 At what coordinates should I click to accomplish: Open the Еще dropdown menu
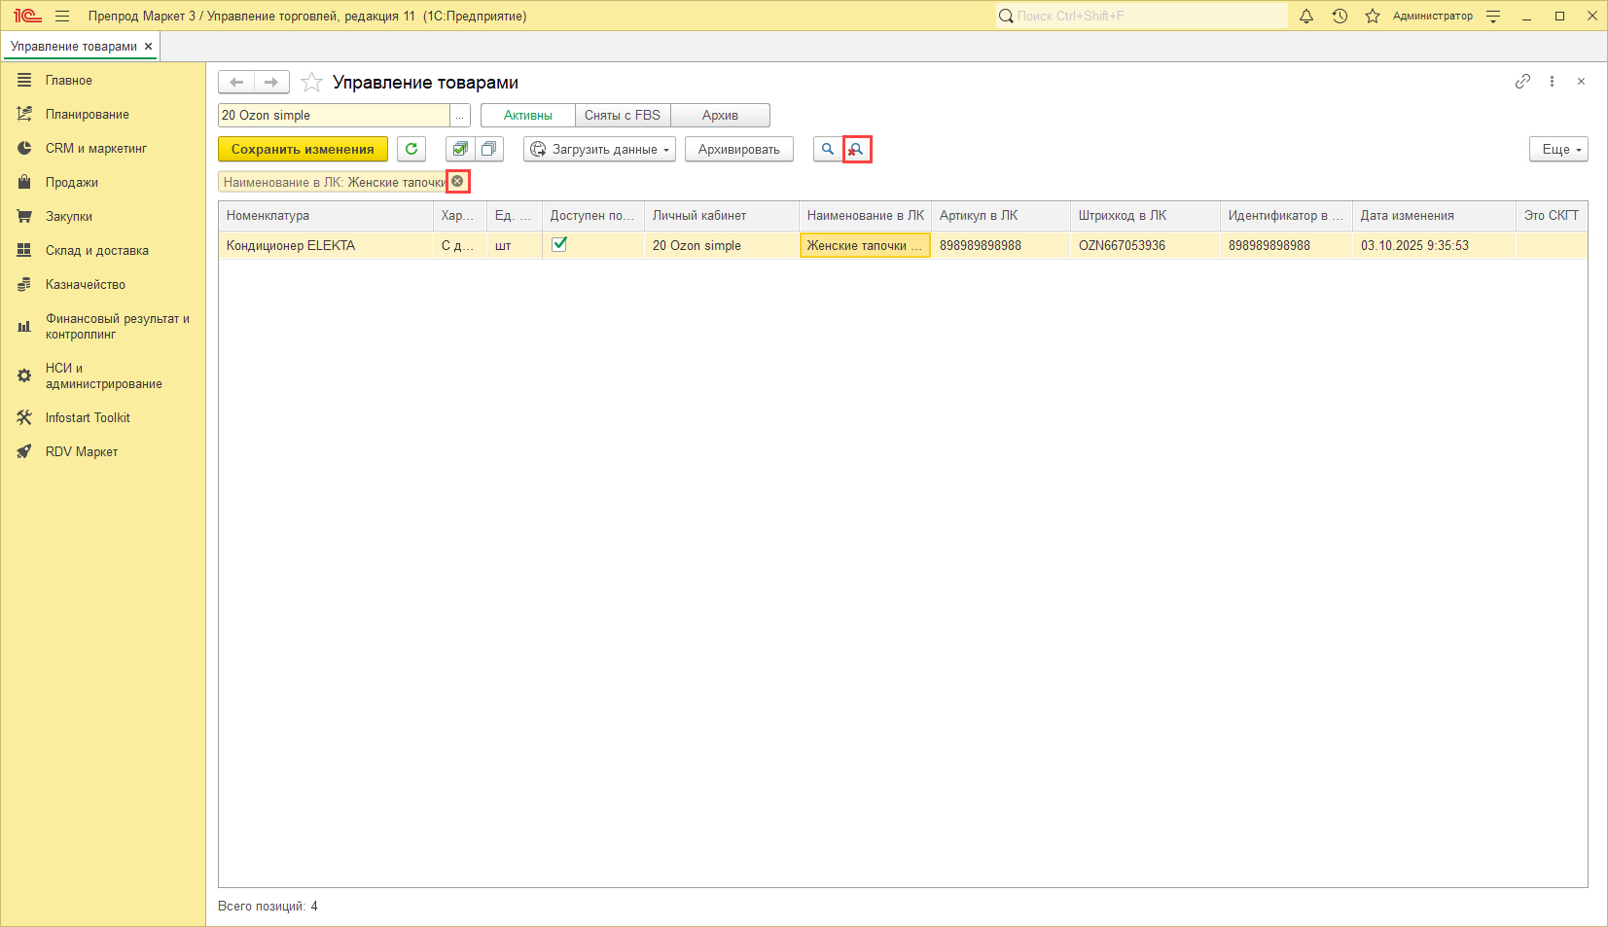point(1558,149)
